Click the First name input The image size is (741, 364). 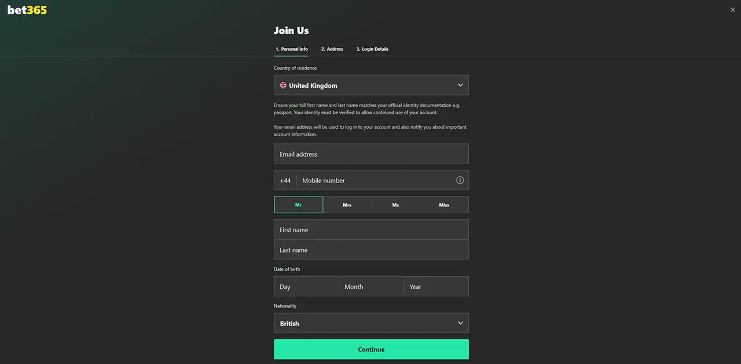370,230
